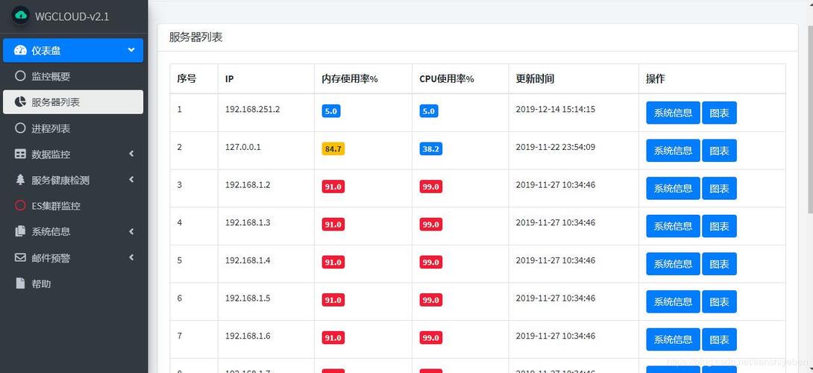Expand the 服务健康检测 submenu arrow
The image size is (813, 373).
tap(131, 180)
